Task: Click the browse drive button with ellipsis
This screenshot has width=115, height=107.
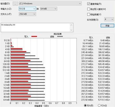Action: 15,4
